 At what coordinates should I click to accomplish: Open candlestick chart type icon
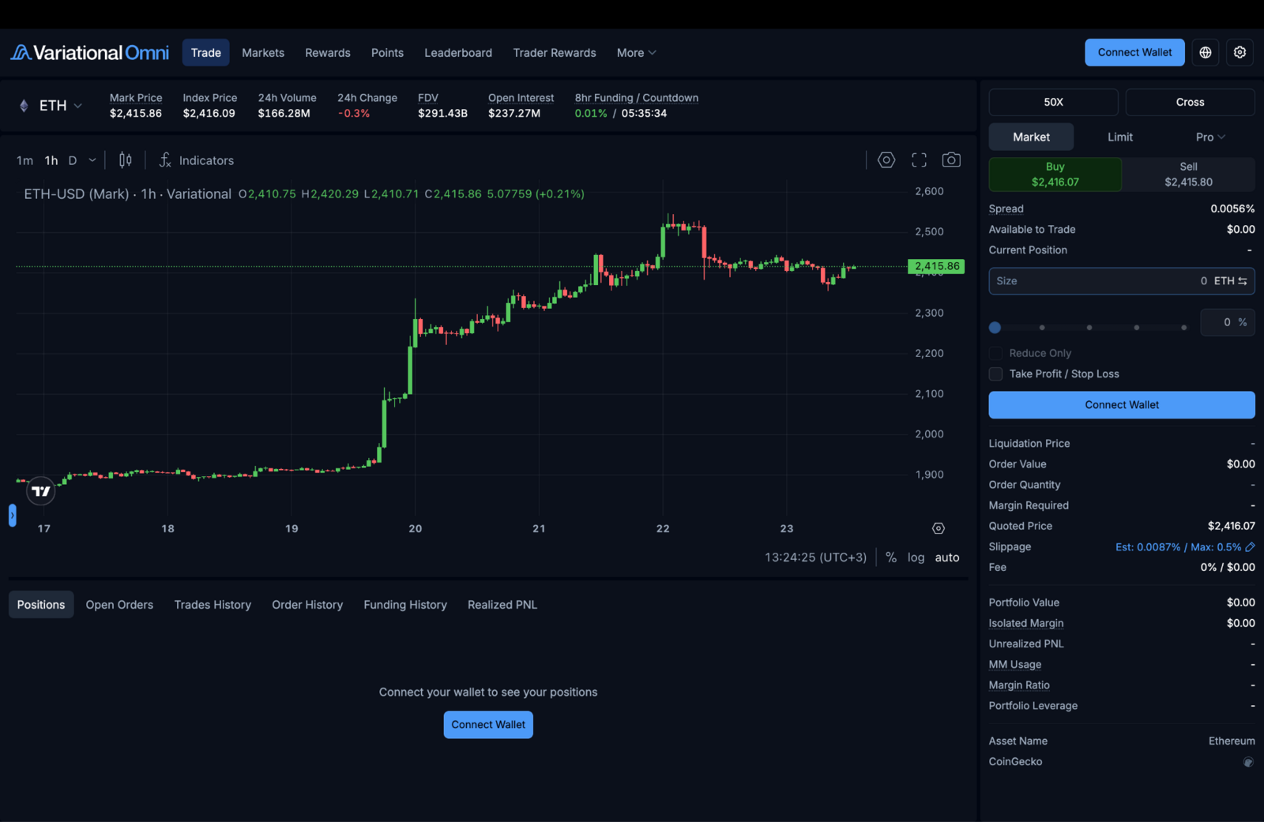125,160
